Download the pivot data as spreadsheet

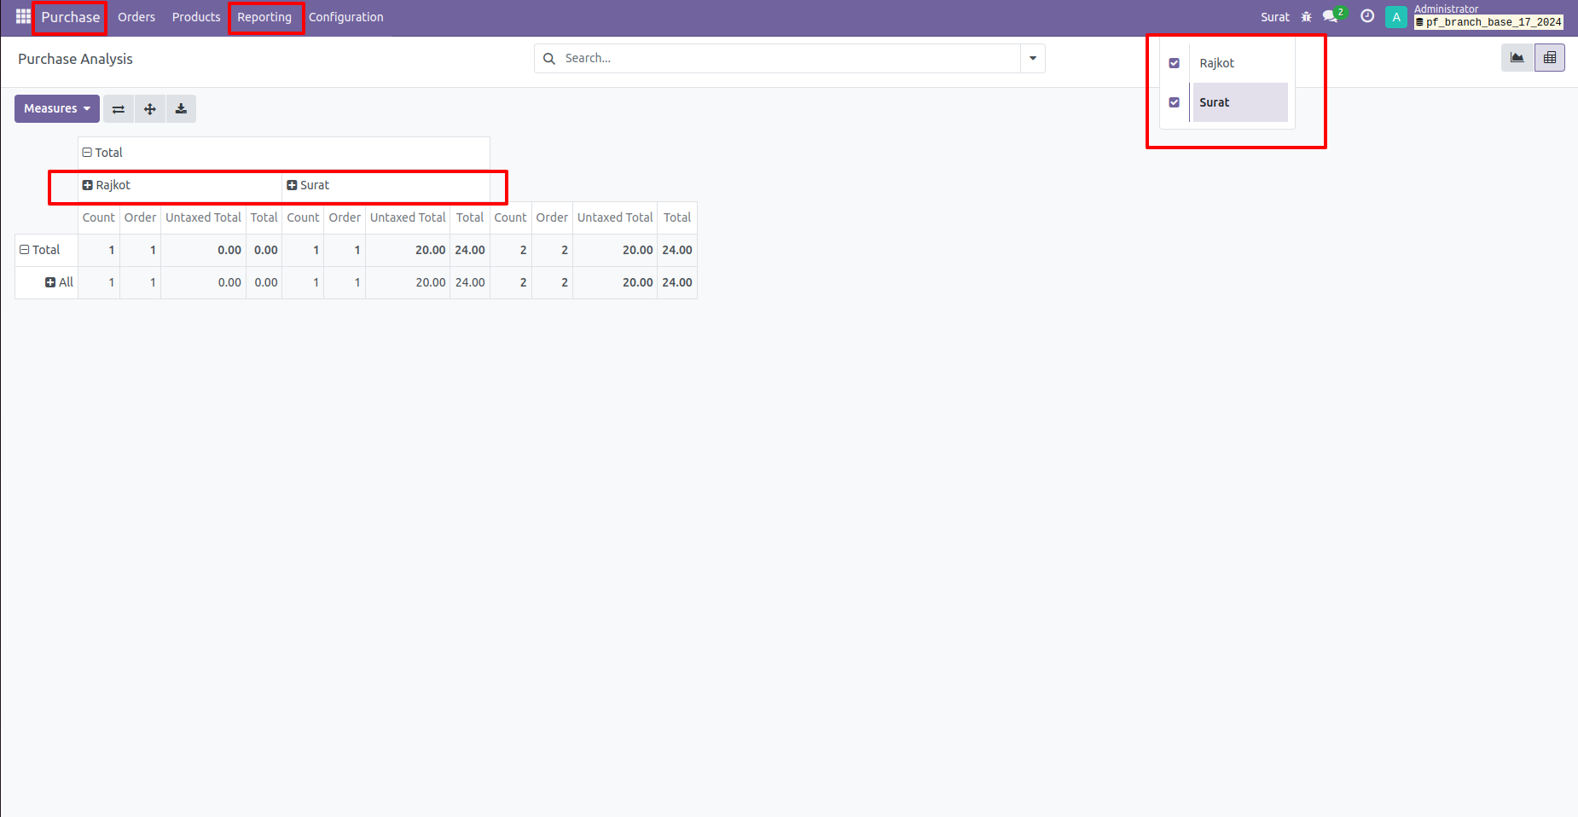180,108
